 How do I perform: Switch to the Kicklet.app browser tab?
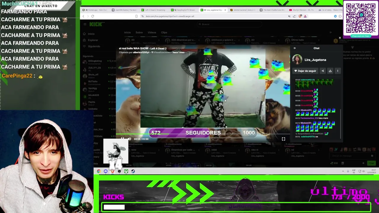[95, 10]
